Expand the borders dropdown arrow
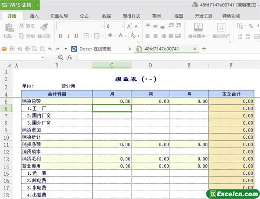Viewport: 260px width, 199px height. 91,36
